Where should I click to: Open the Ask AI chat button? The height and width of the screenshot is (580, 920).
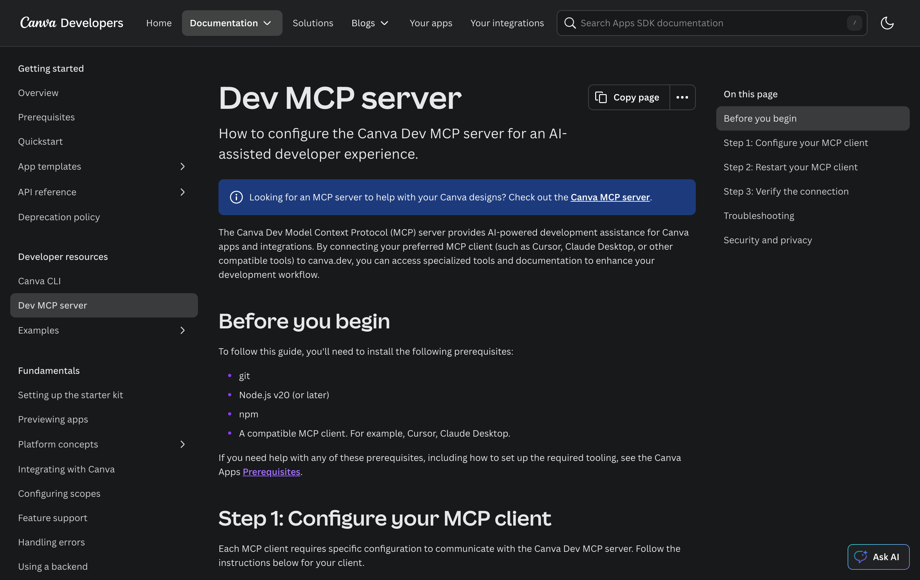pyautogui.click(x=878, y=556)
